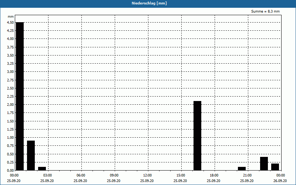Click the y-axis label "3,25"
Screen dimensions: 296x185
10,64
